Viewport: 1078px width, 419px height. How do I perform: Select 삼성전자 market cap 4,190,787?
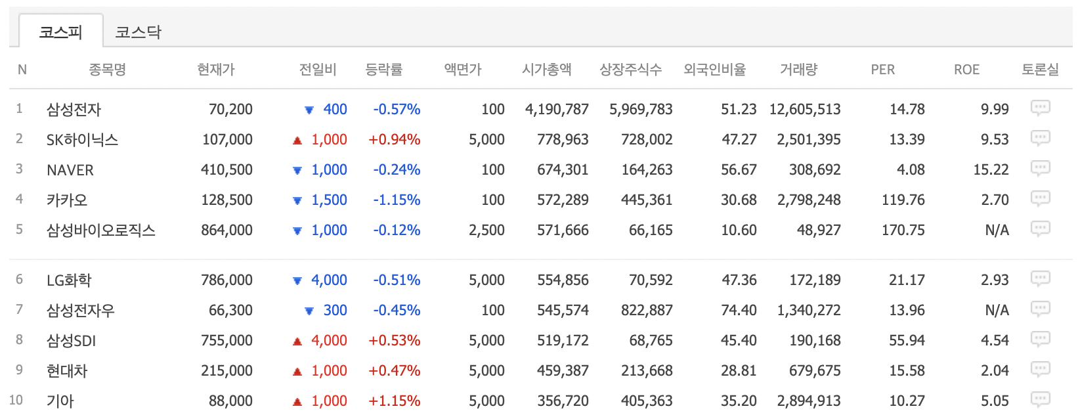click(x=557, y=110)
